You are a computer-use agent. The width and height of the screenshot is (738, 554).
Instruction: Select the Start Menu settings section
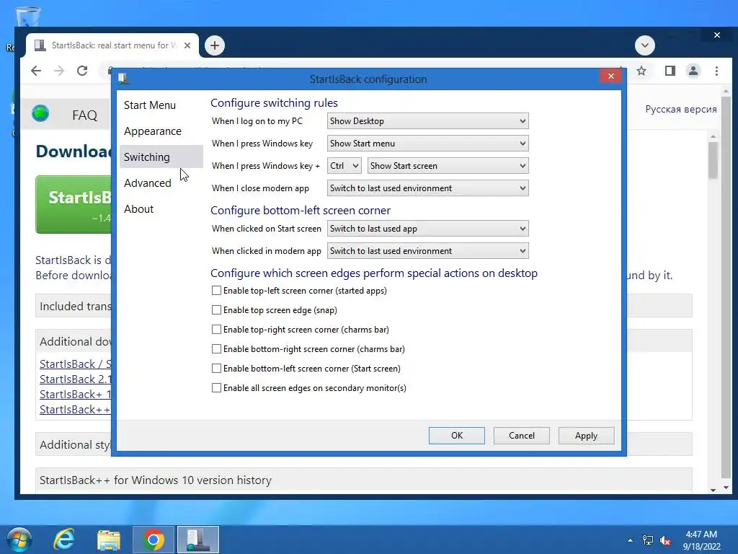tap(161, 105)
